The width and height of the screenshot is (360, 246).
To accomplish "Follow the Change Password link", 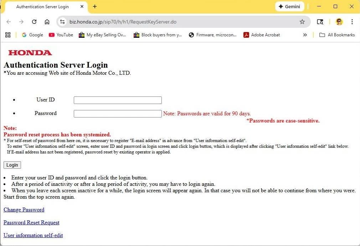I will click(x=24, y=210).
